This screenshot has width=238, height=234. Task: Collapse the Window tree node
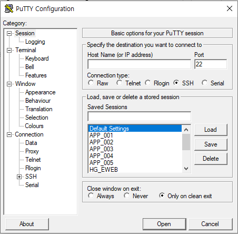pyautogui.click(x=9, y=84)
